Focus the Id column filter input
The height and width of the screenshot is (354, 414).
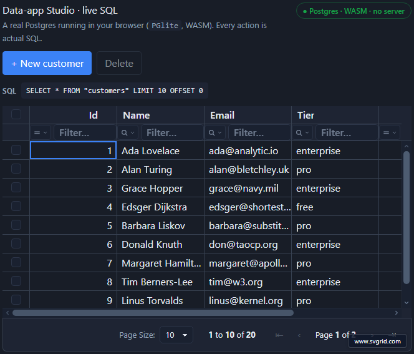pyautogui.click(x=85, y=132)
